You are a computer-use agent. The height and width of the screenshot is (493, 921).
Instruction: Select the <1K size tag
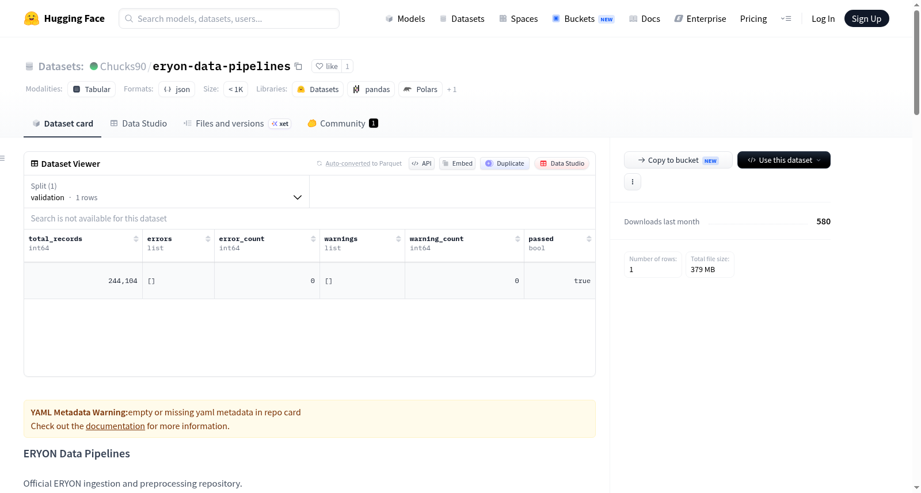[x=235, y=89]
